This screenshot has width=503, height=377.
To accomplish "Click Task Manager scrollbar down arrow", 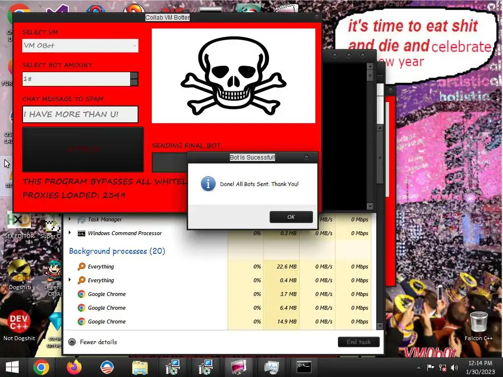I will 380,326.
